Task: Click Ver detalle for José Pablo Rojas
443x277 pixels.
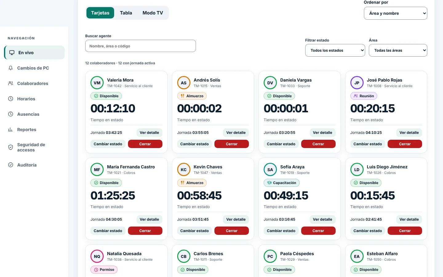Action: (409, 133)
